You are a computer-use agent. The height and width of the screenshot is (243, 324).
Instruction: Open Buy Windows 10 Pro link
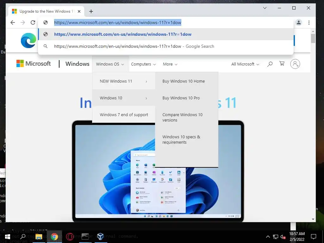click(181, 98)
